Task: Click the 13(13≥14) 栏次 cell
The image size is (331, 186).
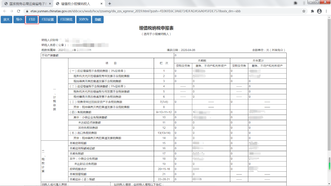Action: (x=164, y=133)
